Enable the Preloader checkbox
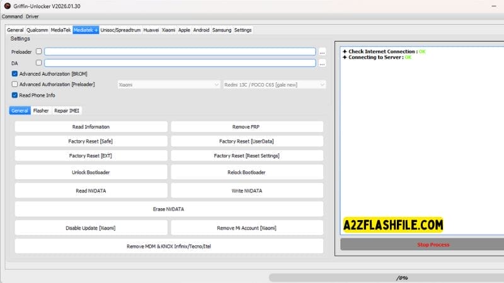 pyautogui.click(x=39, y=52)
